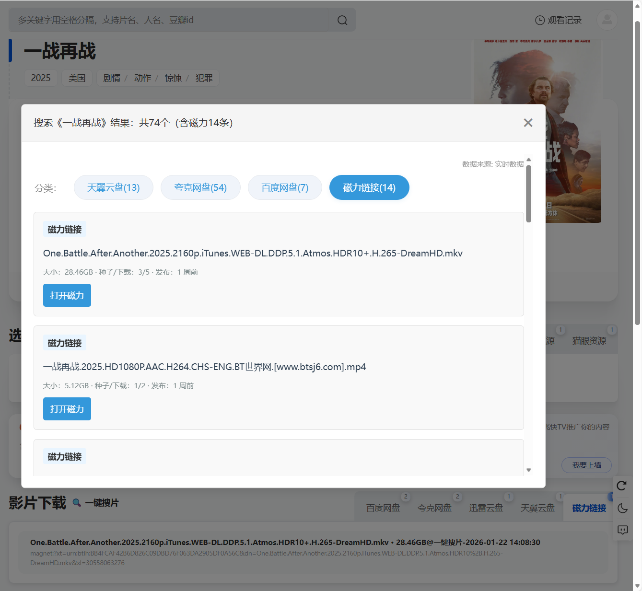Open magnet for the 2160p DreamHD mkv

coord(67,295)
